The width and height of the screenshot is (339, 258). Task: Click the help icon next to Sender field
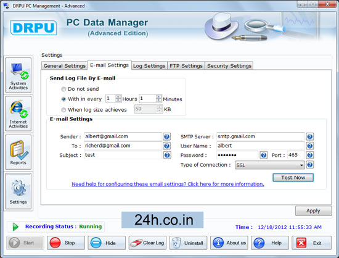point(166,136)
